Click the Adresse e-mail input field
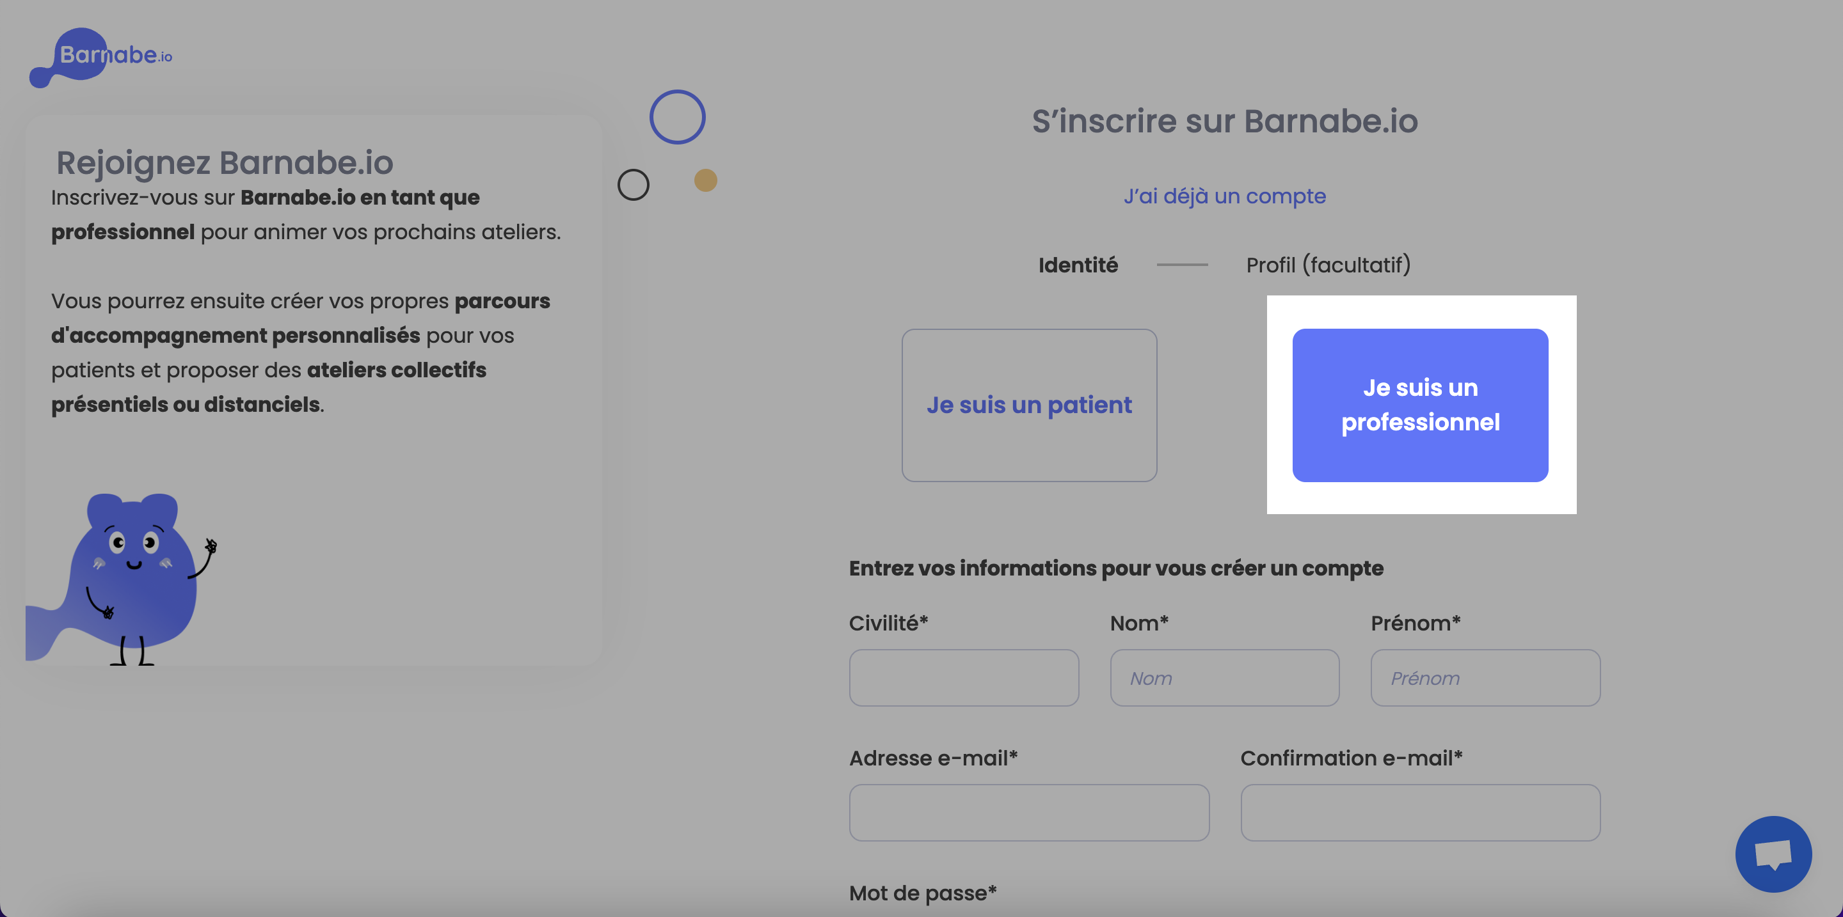The width and height of the screenshot is (1843, 917). point(1029,813)
